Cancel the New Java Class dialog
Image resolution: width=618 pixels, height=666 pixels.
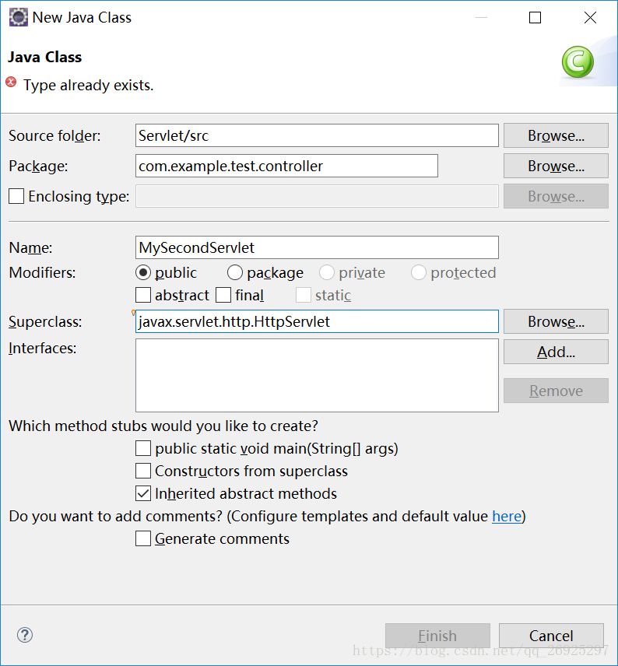tap(551, 636)
